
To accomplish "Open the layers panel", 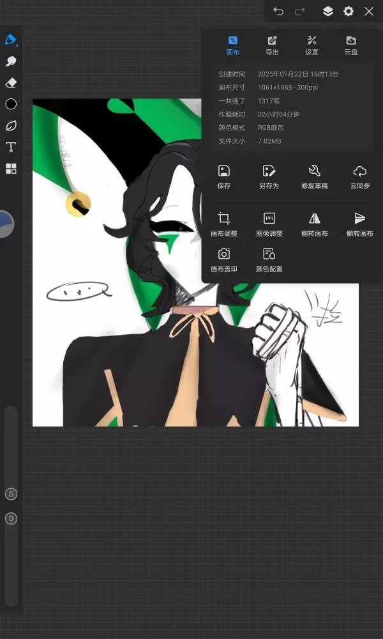I will [x=327, y=11].
